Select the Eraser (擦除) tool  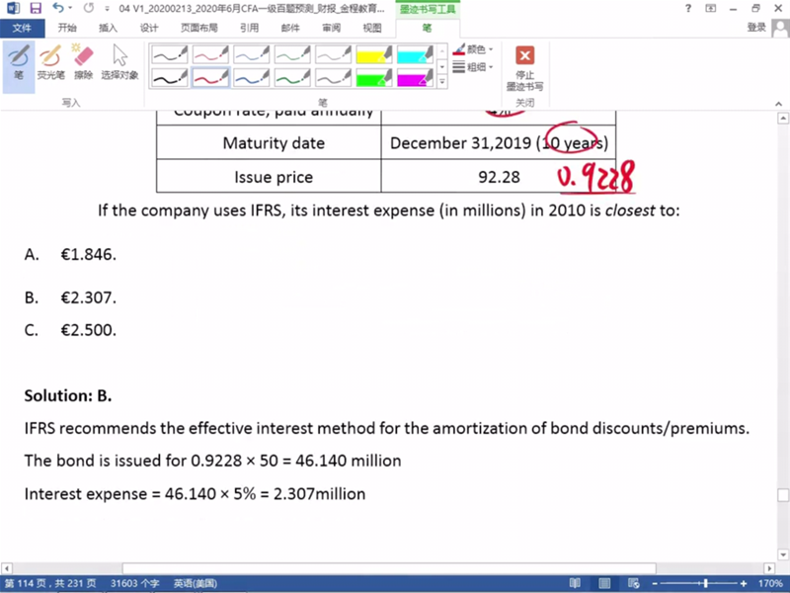(83, 63)
